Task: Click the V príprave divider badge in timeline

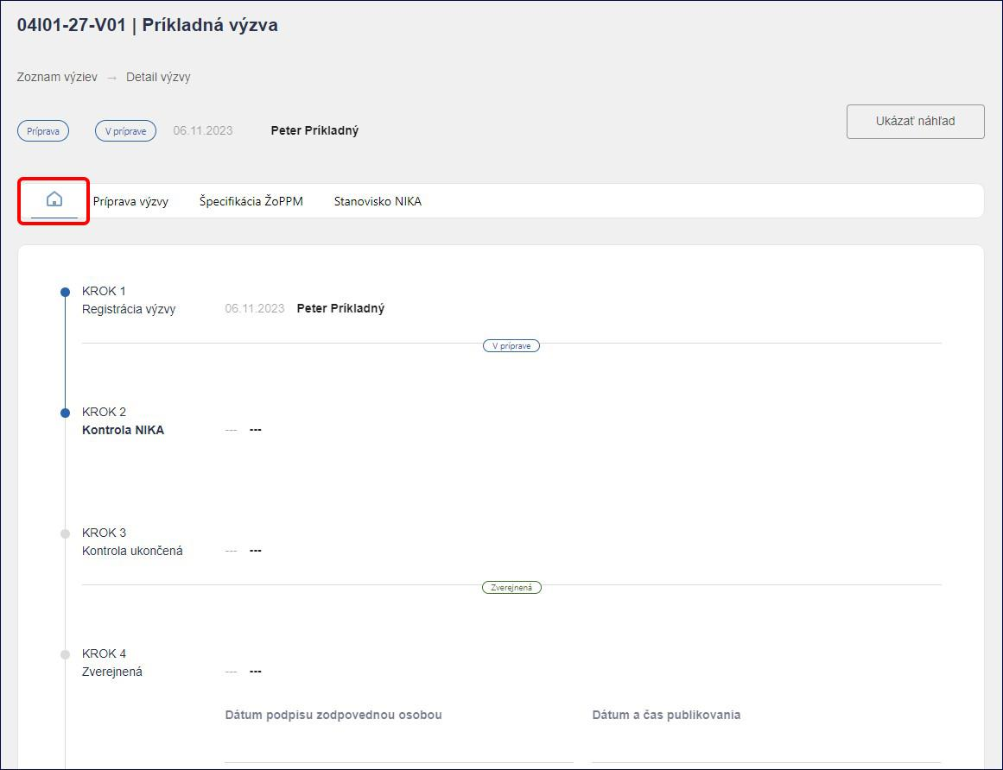Action: [511, 345]
